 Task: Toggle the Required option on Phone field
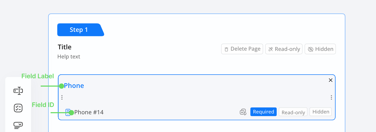point(263,112)
